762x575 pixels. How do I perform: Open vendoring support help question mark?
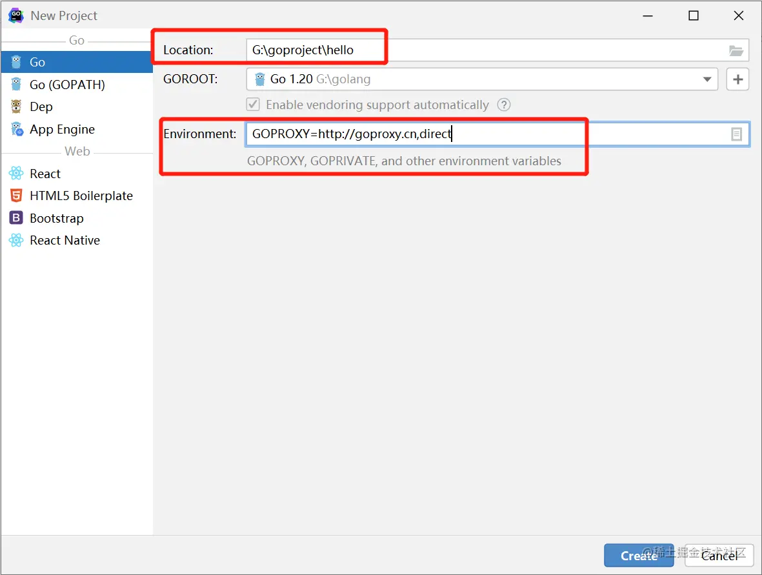pyautogui.click(x=504, y=105)
